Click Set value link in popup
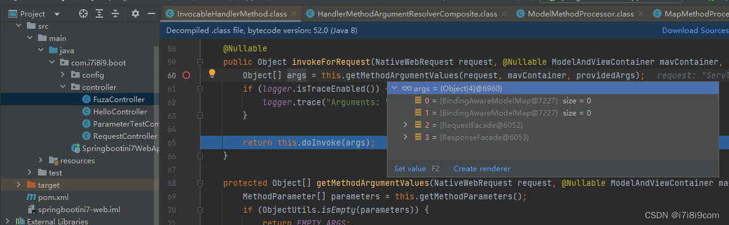Screen dimensions: 729x225 click(x=410, y=168)
